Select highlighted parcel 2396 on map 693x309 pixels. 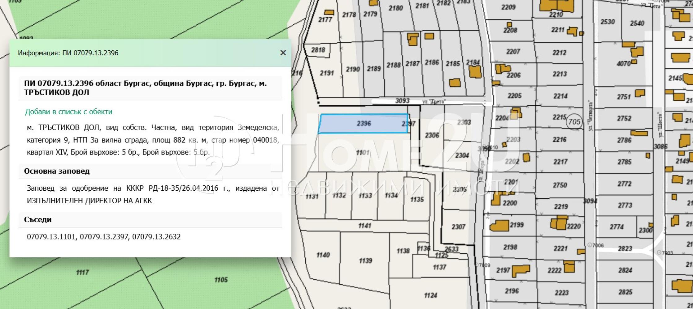[x=364, y=124]
